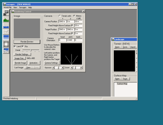The height and width of the screenshot is (125, 163).
Task: Click the Detail slider handle
Action: [31, 50]
